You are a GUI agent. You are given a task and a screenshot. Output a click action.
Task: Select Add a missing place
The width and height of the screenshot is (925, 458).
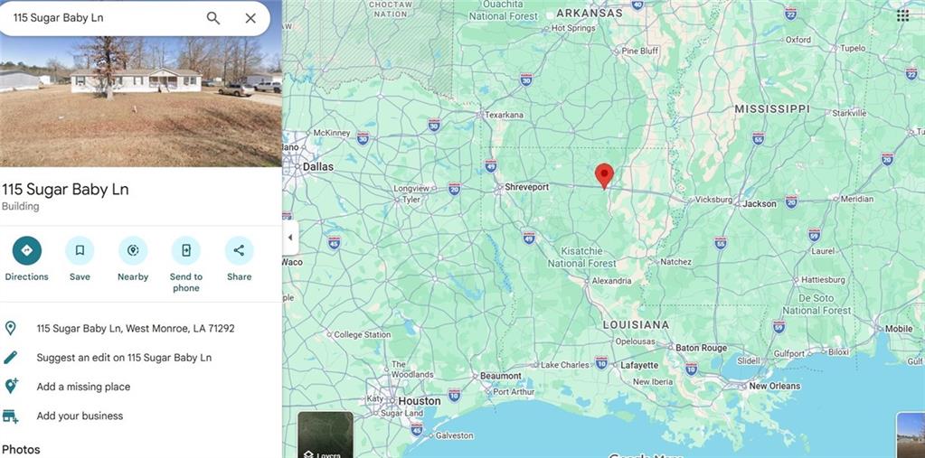tap(83, 387)
